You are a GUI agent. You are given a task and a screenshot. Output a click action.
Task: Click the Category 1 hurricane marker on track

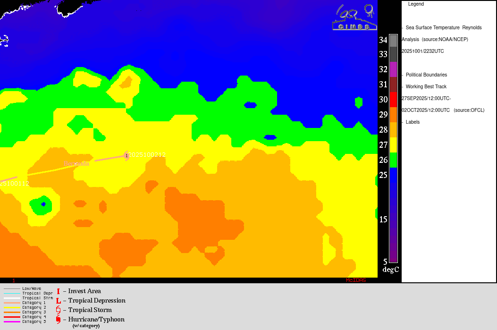pyautogui.click(x=126, y=155)
